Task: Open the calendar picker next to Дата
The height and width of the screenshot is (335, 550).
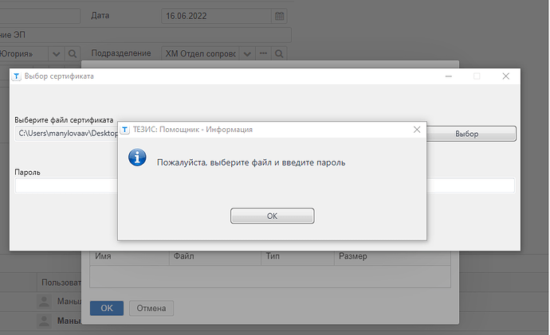Action: pos(279,16)
